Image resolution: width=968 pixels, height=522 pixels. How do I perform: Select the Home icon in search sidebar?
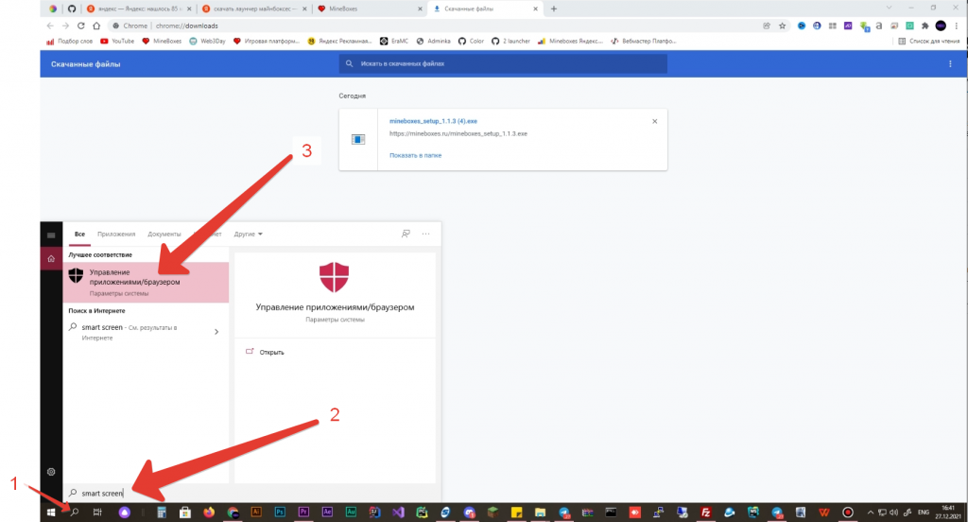[51, 257]
